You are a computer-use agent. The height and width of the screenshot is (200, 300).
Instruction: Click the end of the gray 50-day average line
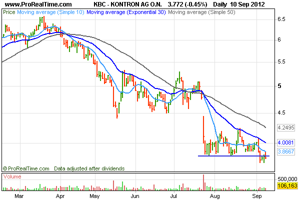tap(265, 127)
